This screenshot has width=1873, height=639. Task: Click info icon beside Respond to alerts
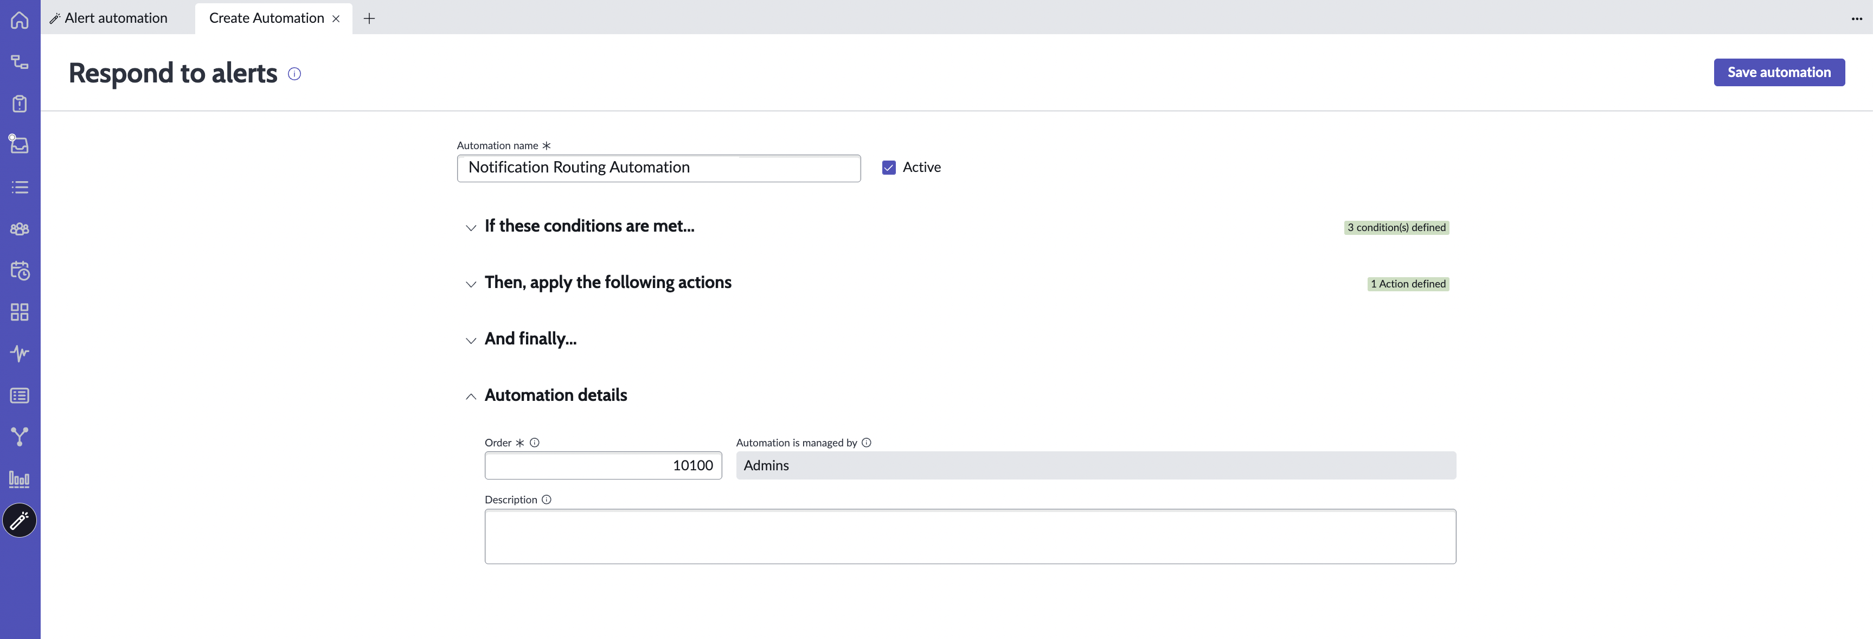point(294,73)
